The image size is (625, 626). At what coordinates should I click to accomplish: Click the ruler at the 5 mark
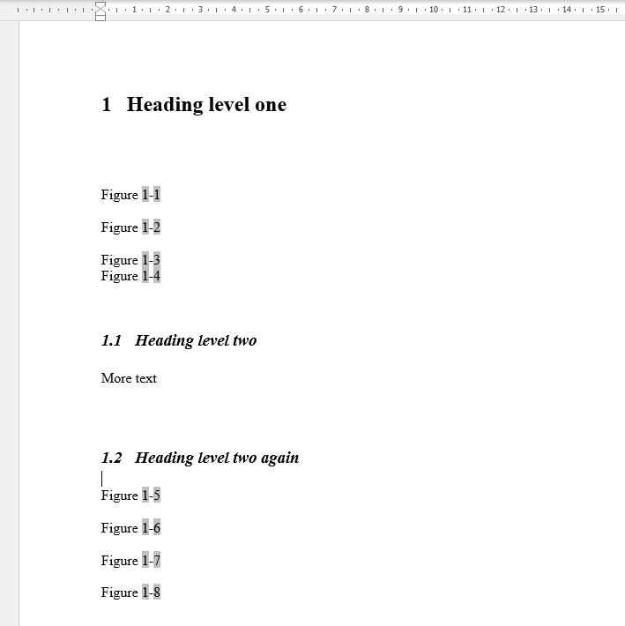coord(267,9)
